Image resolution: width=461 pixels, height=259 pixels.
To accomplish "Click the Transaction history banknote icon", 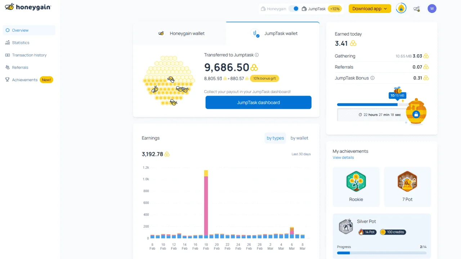I will click(x=8, y=55).
